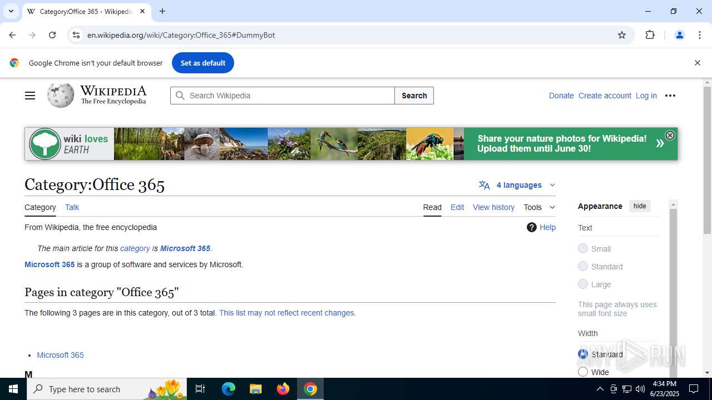
Task: Open Chrome profile avatar icon
Action: pos(679,35)
